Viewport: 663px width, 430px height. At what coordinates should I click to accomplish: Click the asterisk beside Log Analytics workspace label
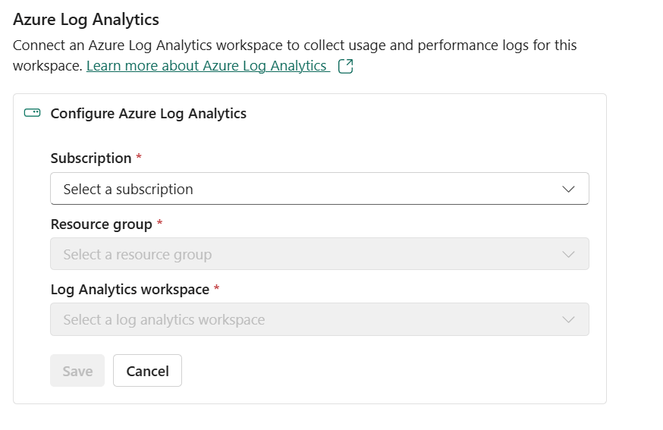coord(217,289)
